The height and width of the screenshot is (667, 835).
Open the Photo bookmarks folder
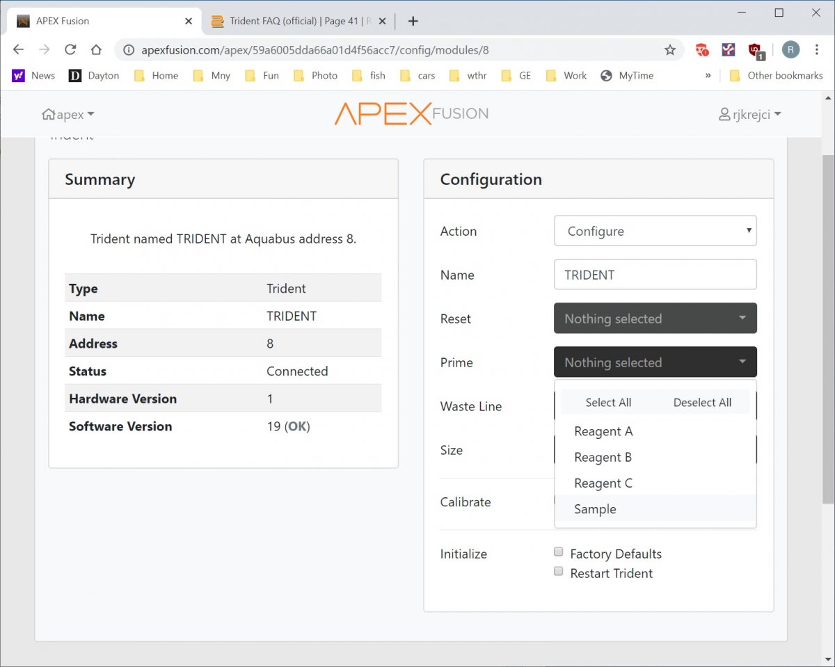316,75
